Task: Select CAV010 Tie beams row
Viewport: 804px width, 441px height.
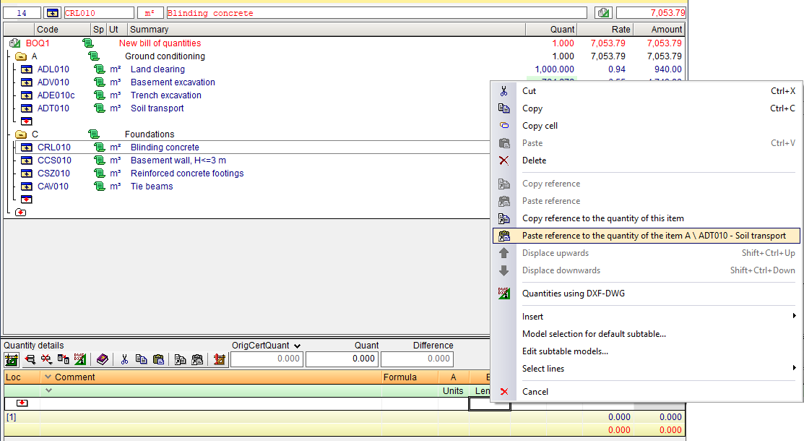Action: (x=151, y=187)
